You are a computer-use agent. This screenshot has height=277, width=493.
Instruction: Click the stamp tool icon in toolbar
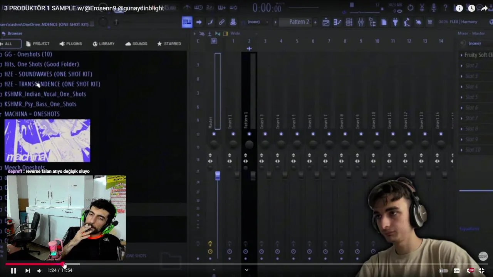click(233, 22)
